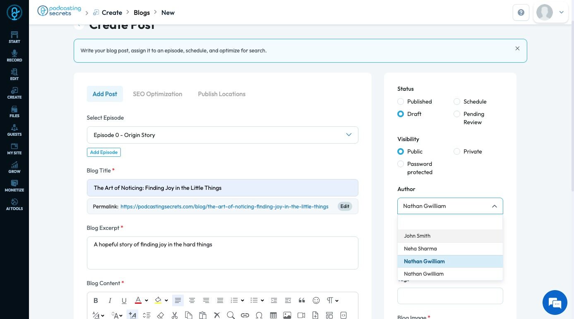Click the blockquote icon in toolbar

[302, 300]
